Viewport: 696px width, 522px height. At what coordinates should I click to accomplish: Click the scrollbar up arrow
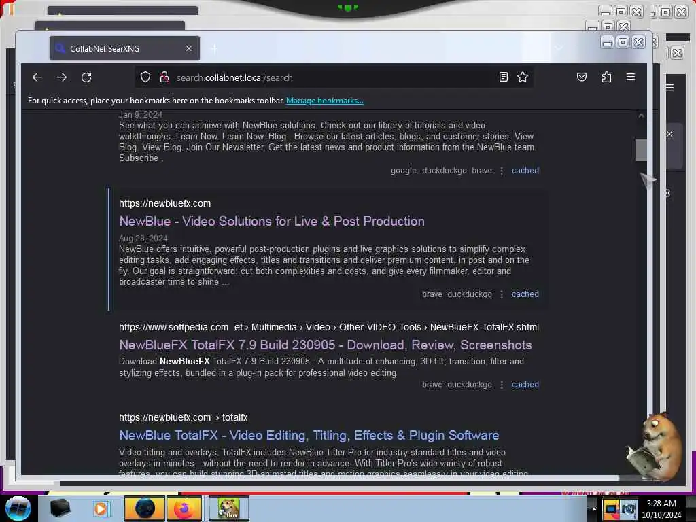coord(641,116)
